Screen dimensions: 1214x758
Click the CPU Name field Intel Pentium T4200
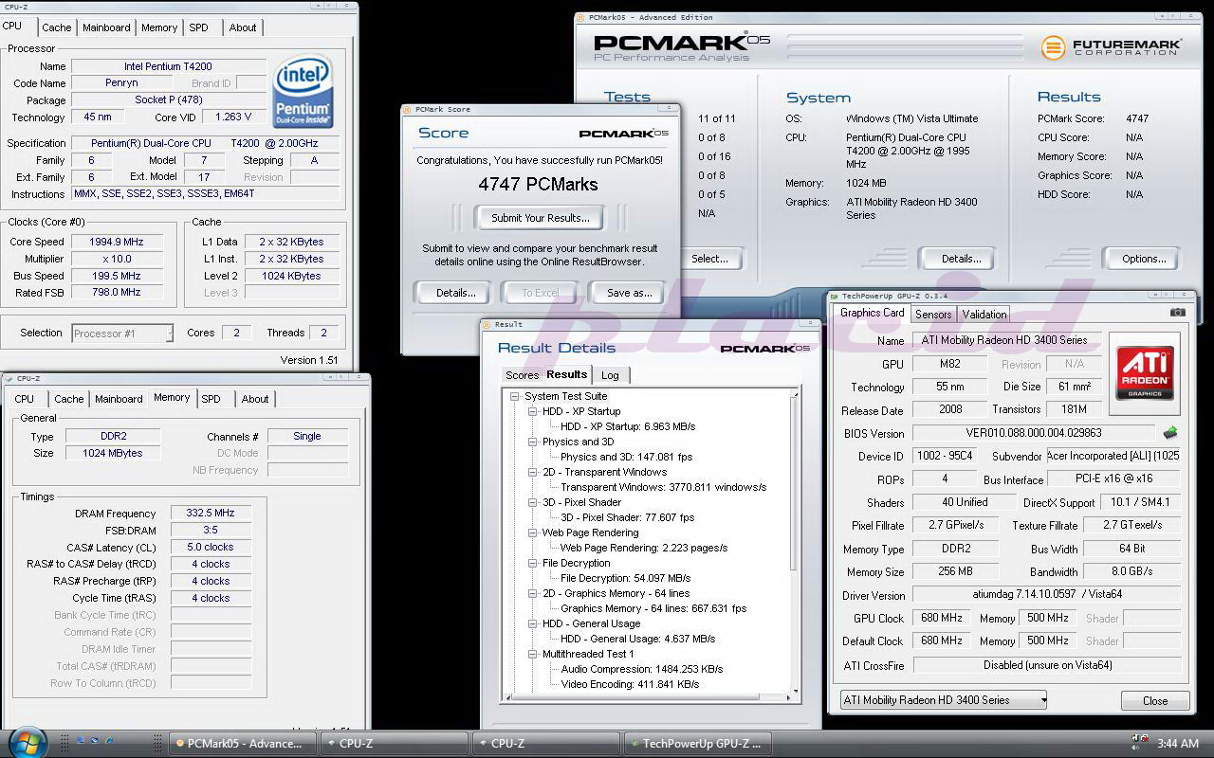click(168, 66)
